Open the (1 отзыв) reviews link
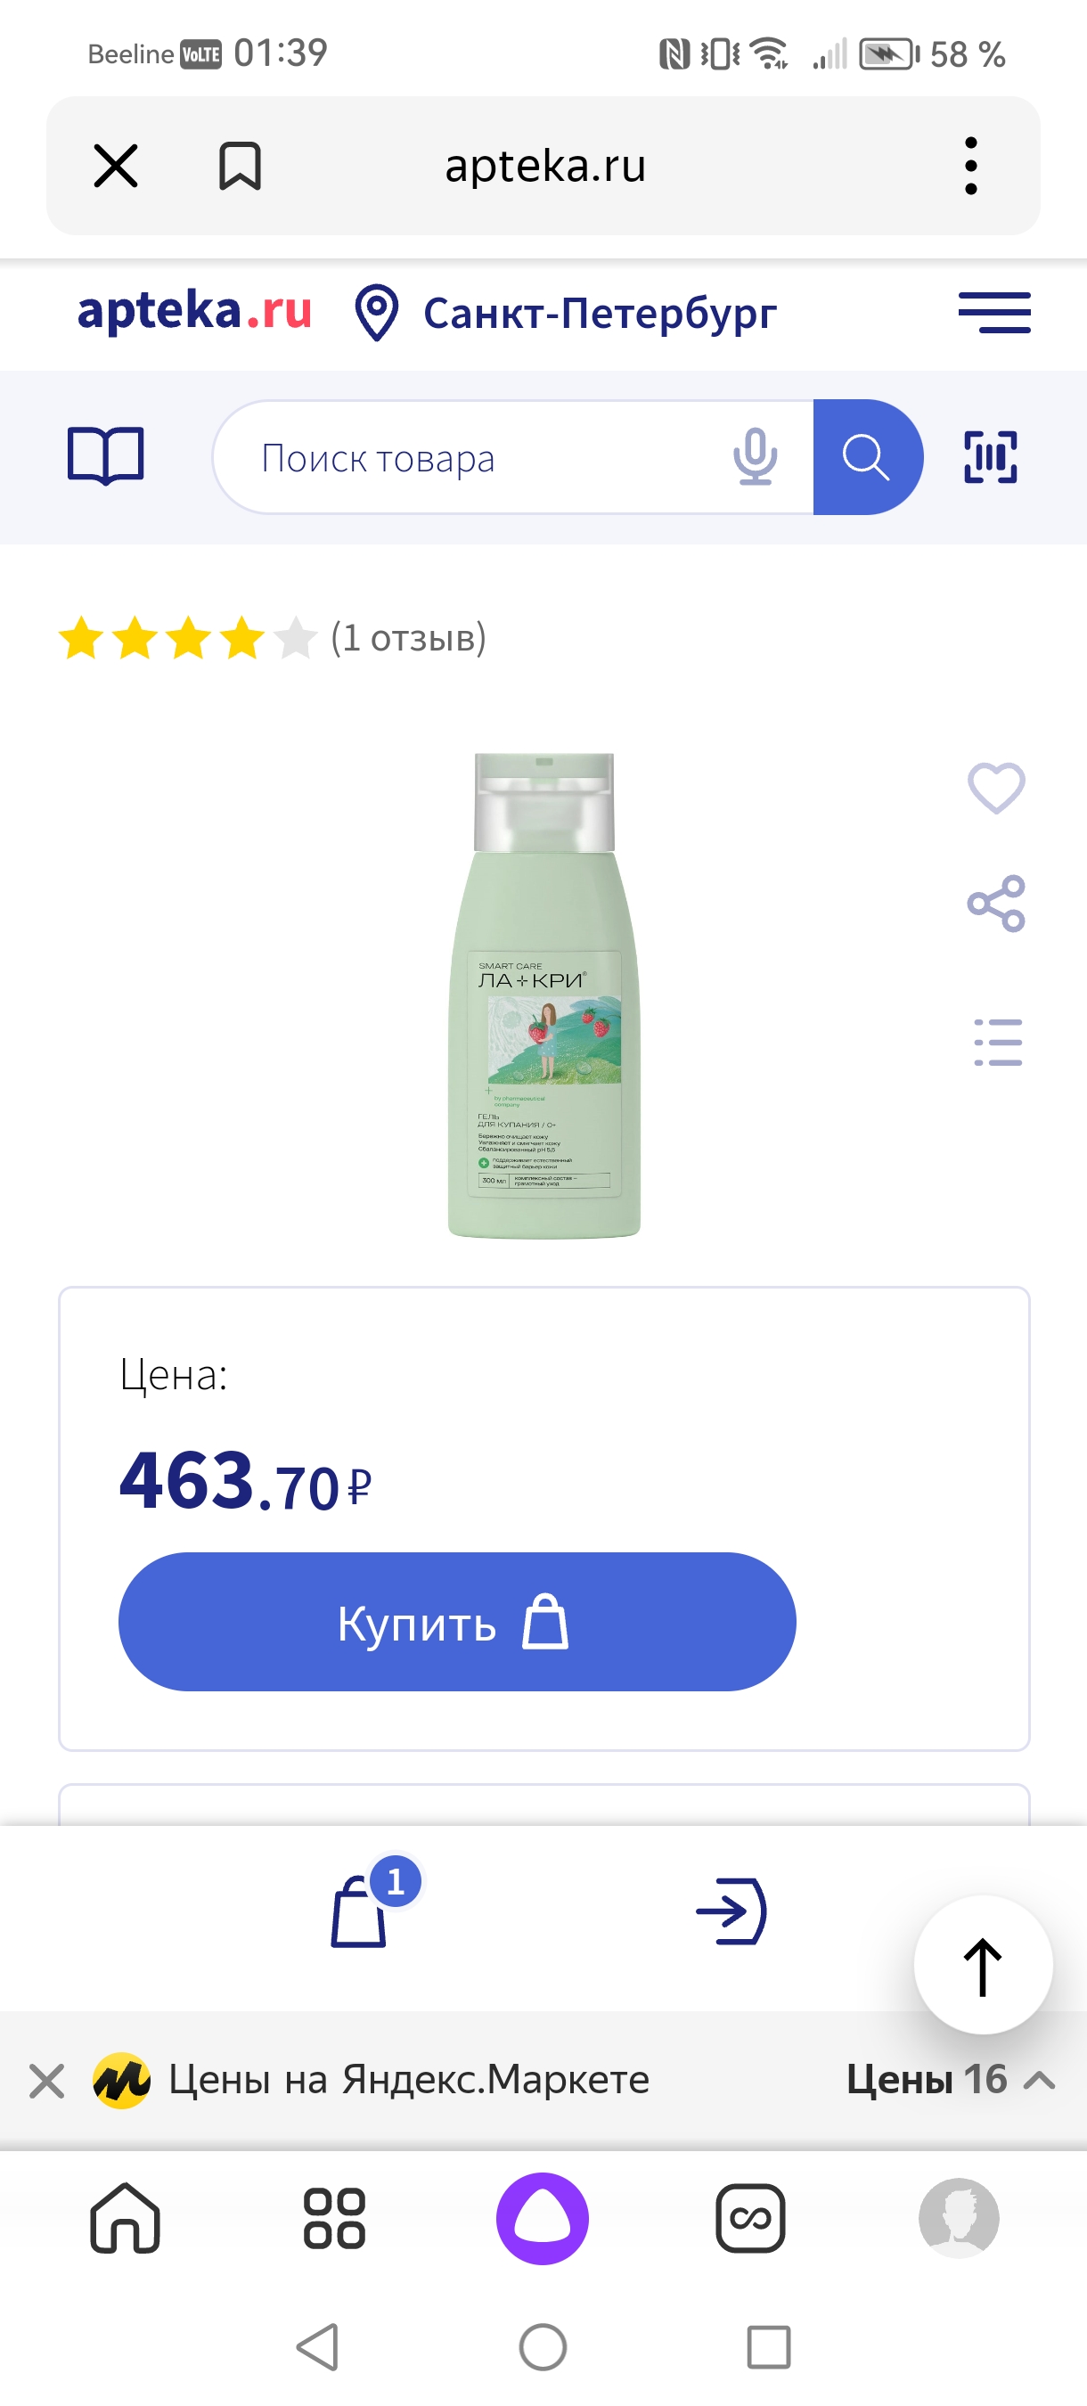The image size is (1087, 2406). tap(409, 638)
